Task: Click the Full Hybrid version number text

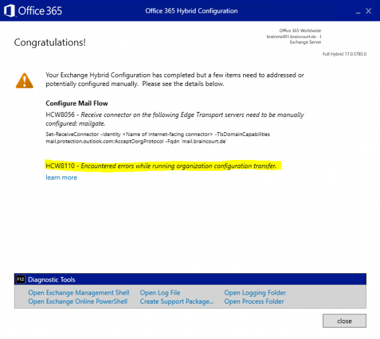Action: (x=345, y=55)
